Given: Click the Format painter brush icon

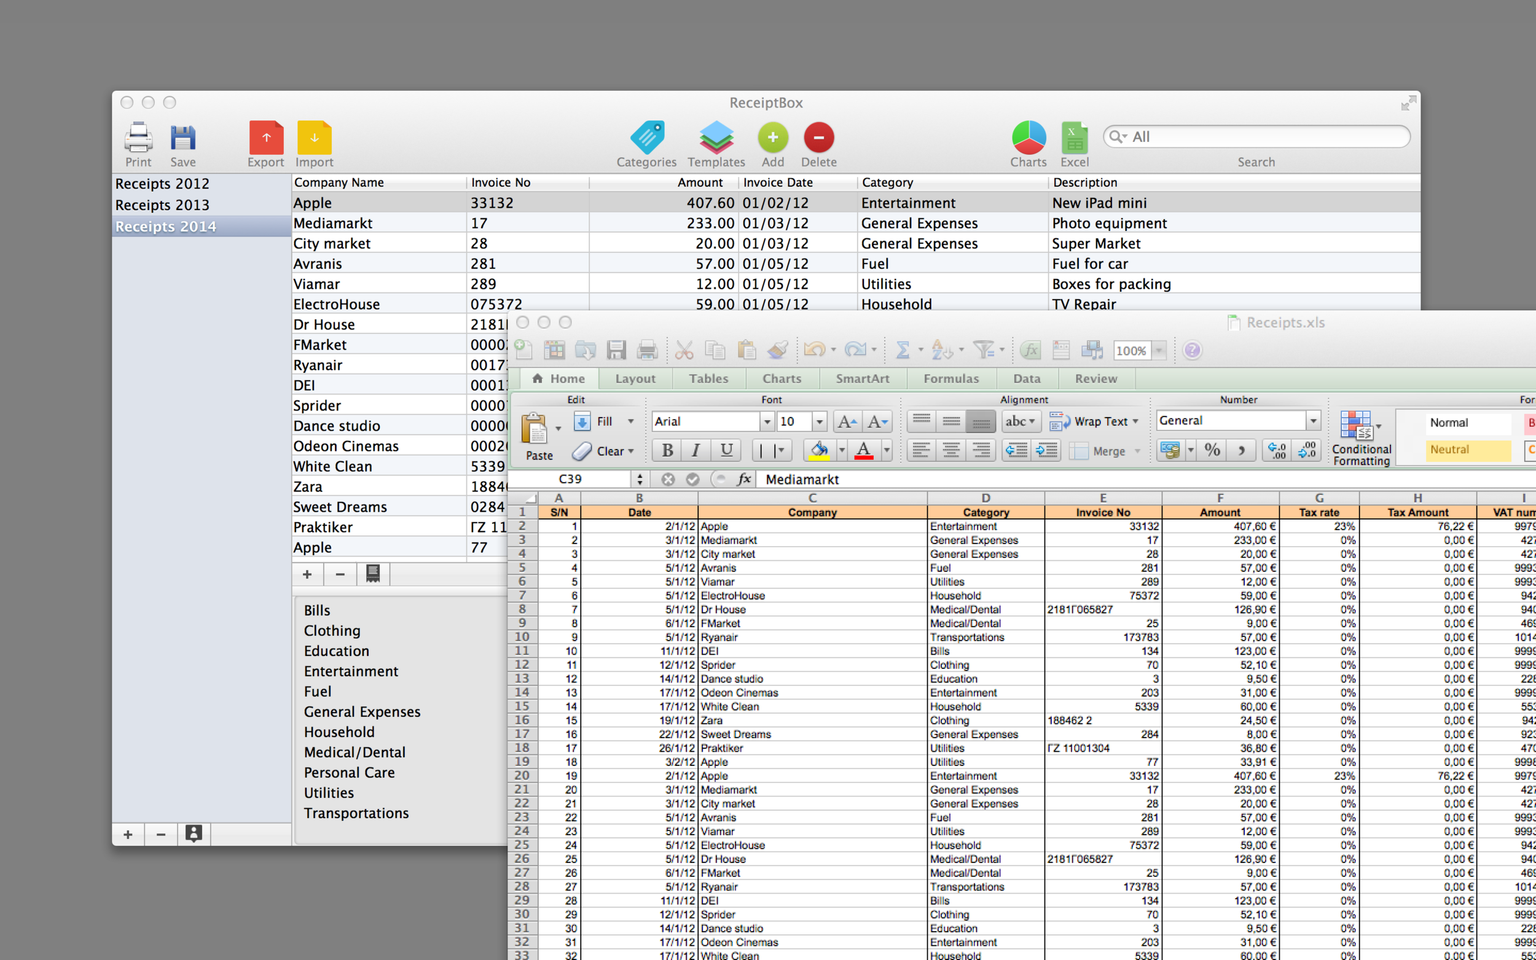Looking at the screenshot, I should pos(778,350).
